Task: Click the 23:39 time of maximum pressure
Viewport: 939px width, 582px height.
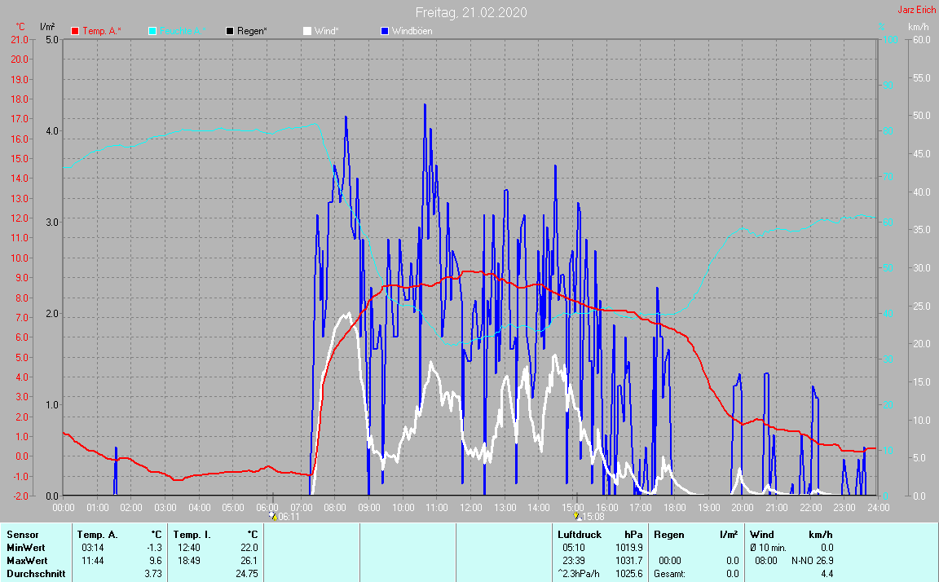Action: tap(574, 561)
